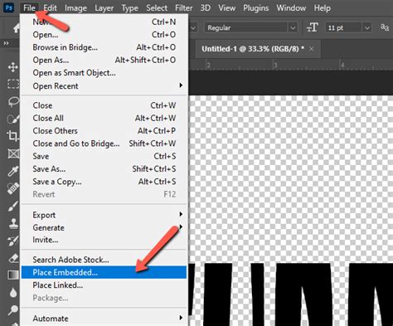Select the Spot Healing Brush tool
393x326 pixels.
click(13, 188)
